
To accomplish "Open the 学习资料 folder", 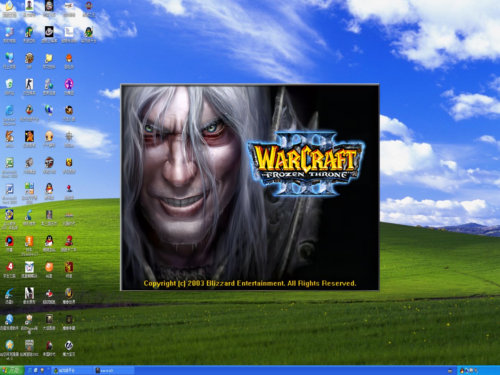I will coord(49,58).
